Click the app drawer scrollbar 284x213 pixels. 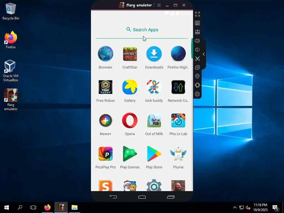[192, 48]
